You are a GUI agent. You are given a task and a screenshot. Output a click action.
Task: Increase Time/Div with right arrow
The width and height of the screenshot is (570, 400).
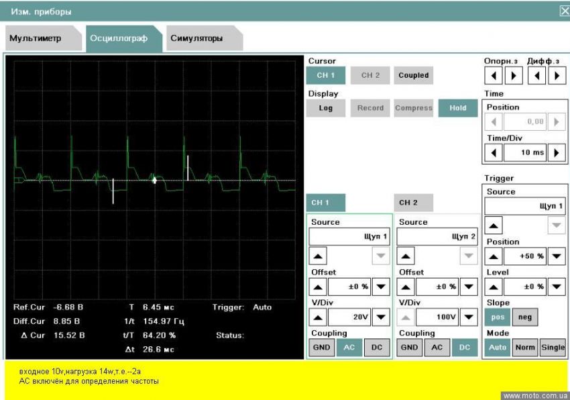(557, 152)
